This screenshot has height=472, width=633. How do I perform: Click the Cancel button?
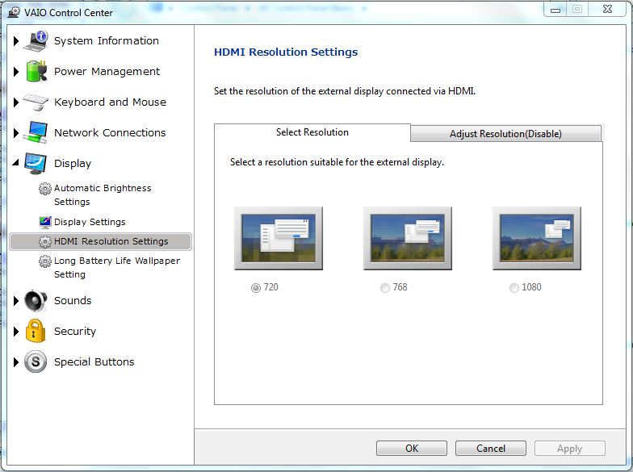click(x=491, y=449)
